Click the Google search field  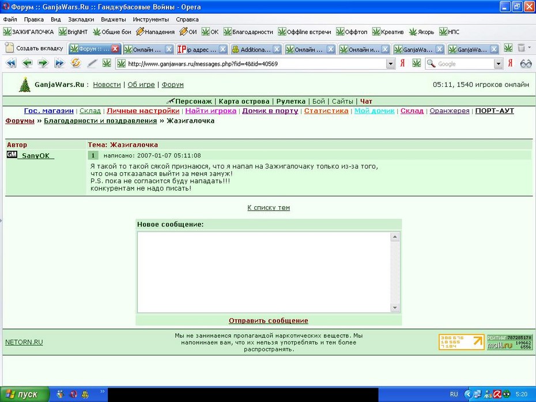click(x=465, y=64)
